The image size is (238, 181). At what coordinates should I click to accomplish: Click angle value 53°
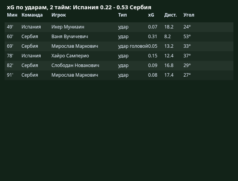pyautogui.click(x=187, y=37)
